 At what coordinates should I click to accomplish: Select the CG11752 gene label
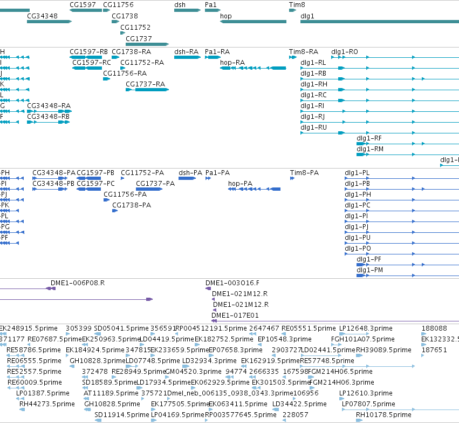[135, 27]
